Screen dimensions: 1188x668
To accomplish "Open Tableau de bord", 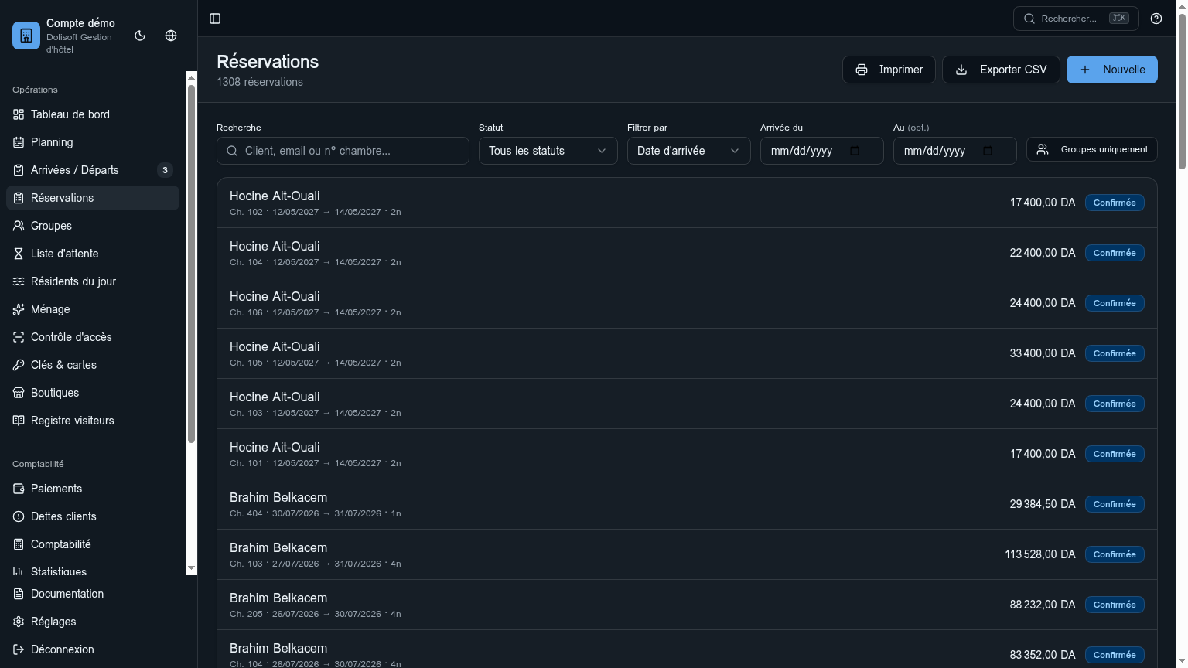I will [x=93, y=114].
